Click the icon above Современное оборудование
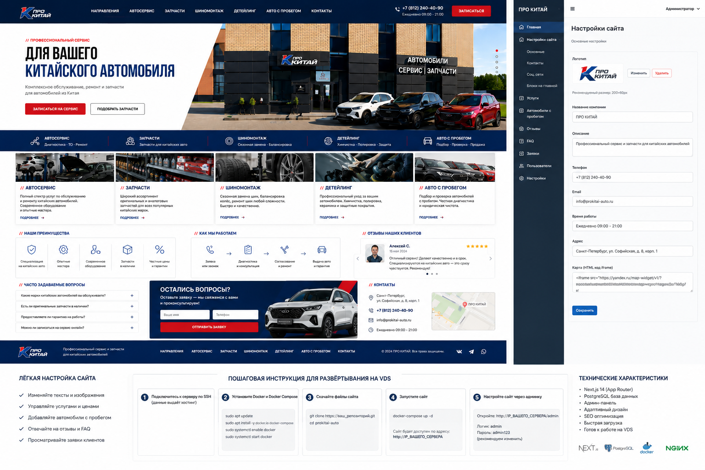705x470 pixels. coord(95,249)
